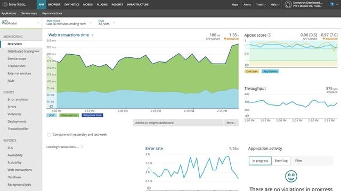Open the time picker dropdown

pyautogui.click(x=69, y=23)
